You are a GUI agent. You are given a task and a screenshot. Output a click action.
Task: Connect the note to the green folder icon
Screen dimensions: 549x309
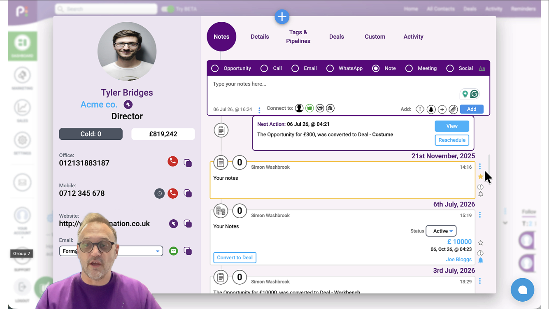pos(309,108)
